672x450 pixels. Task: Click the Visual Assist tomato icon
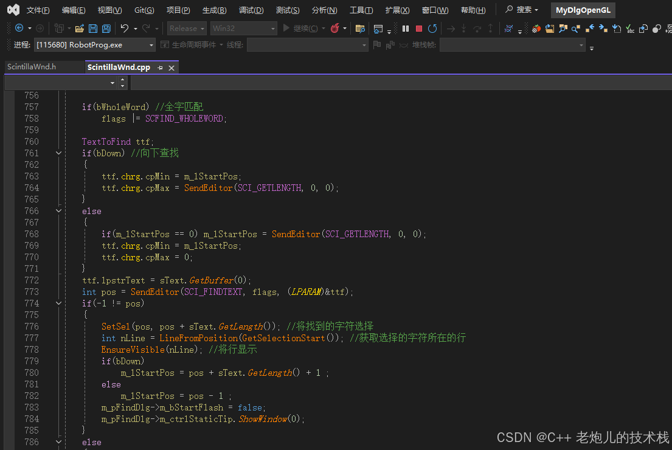pyautogui.click(x=536, y=29)
